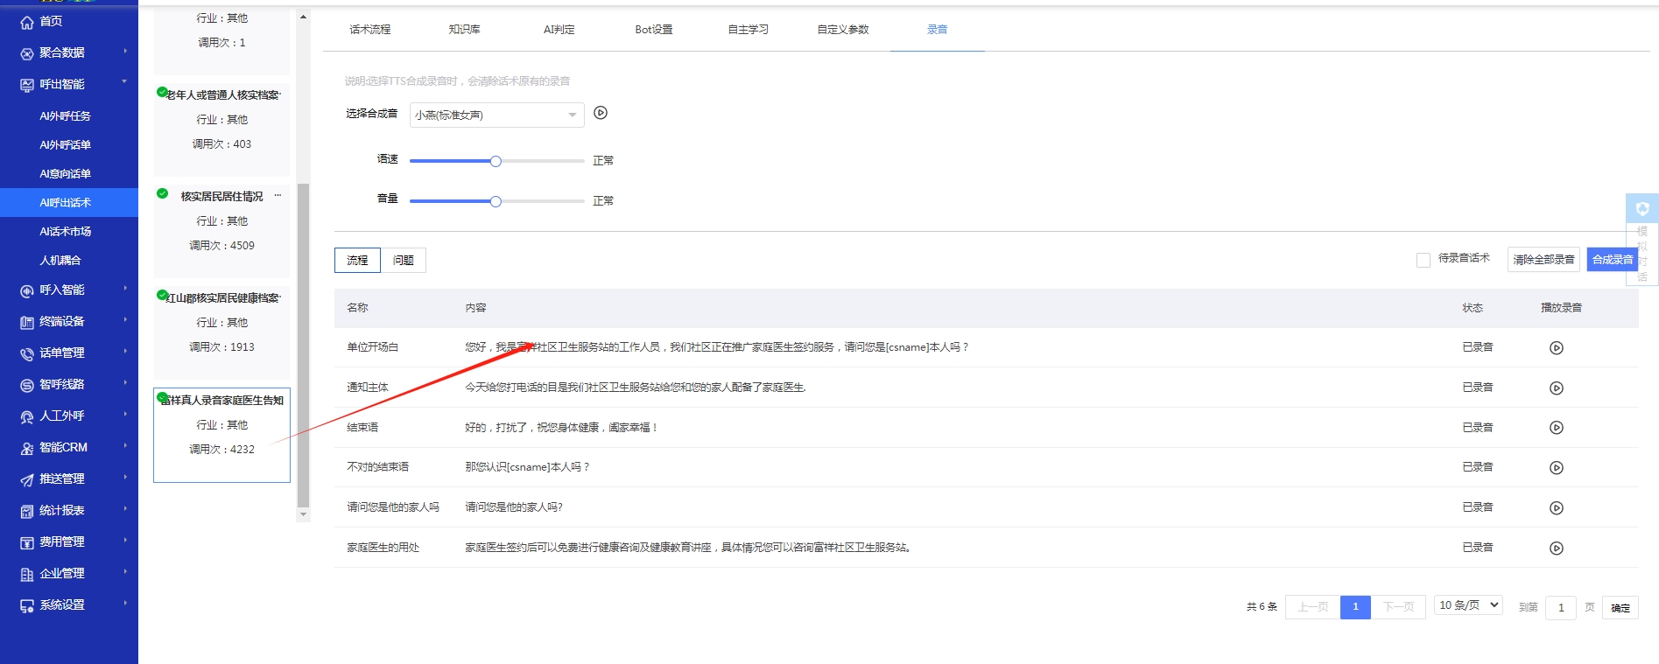Open the 10 条/页 page size dropdown
Viewport: 1659px width, 664px height.
click(x=1469, y=605)
